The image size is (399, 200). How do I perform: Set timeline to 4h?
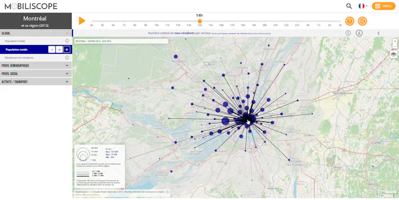pyautogui.click(x=92, y=25)
